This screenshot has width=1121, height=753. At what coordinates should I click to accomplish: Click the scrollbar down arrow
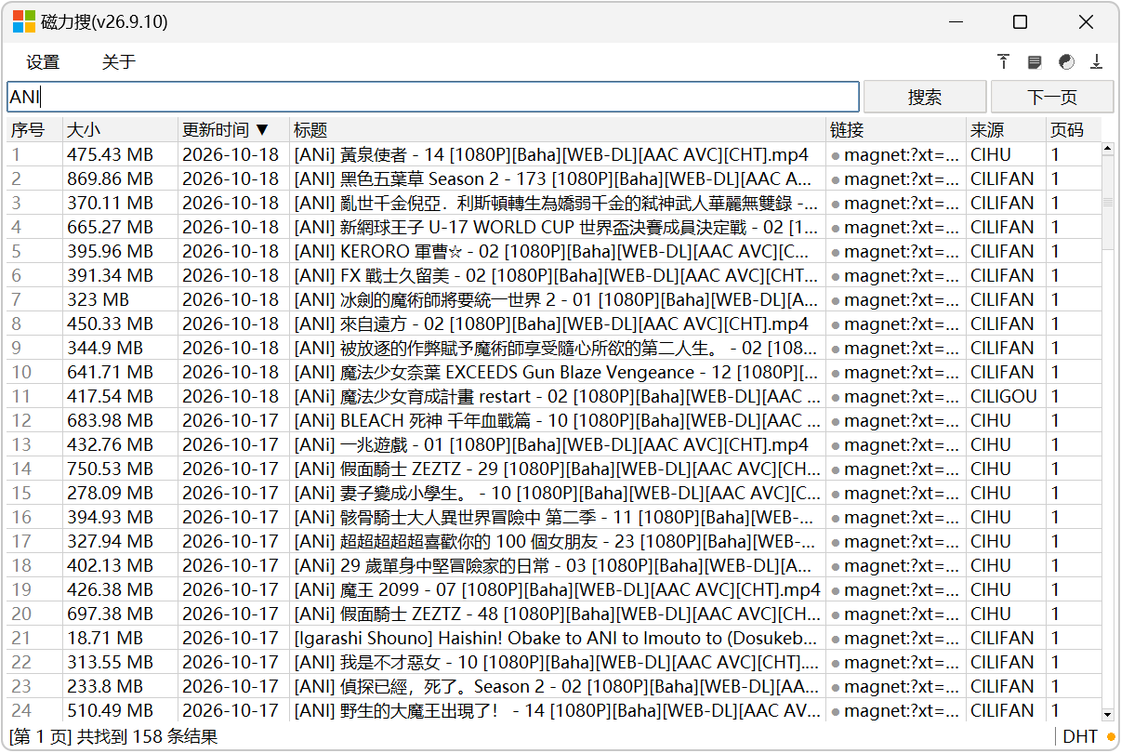(1108, 715)
